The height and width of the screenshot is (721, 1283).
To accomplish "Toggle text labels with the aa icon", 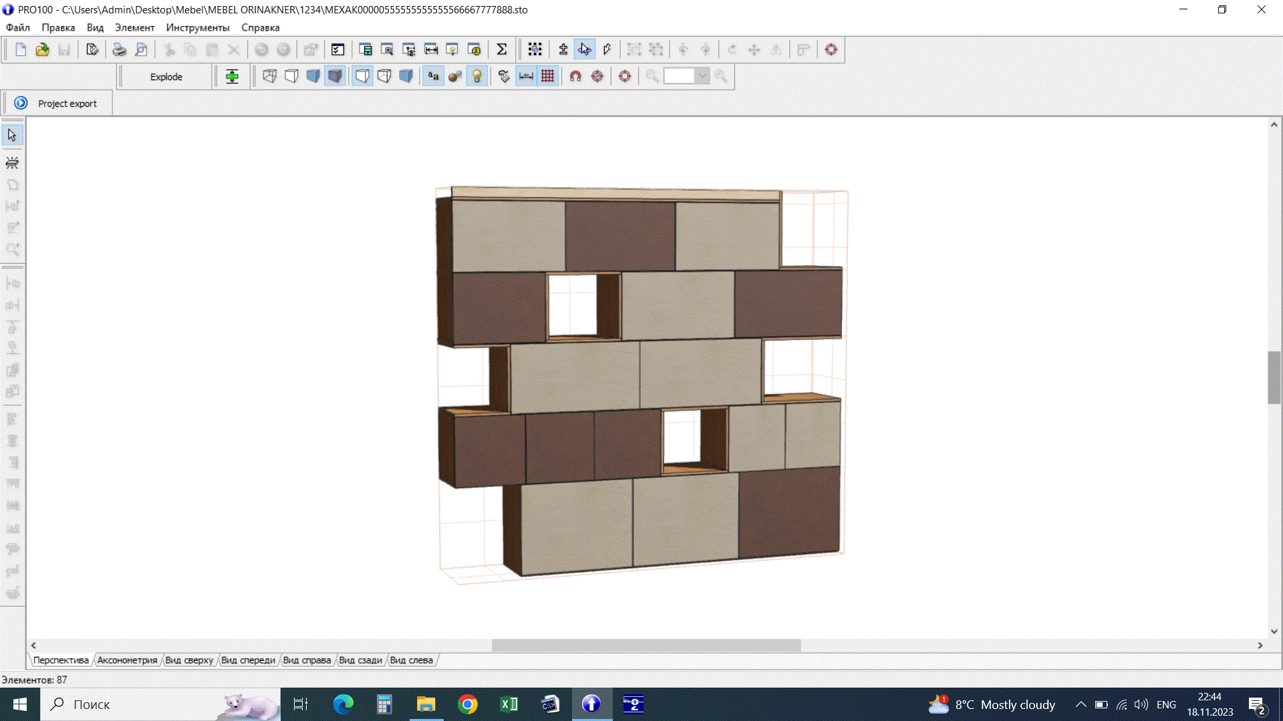I will (433, 76).
